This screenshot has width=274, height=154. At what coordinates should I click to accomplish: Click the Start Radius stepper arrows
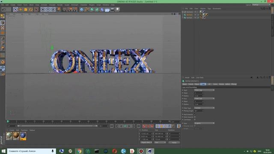203,96
